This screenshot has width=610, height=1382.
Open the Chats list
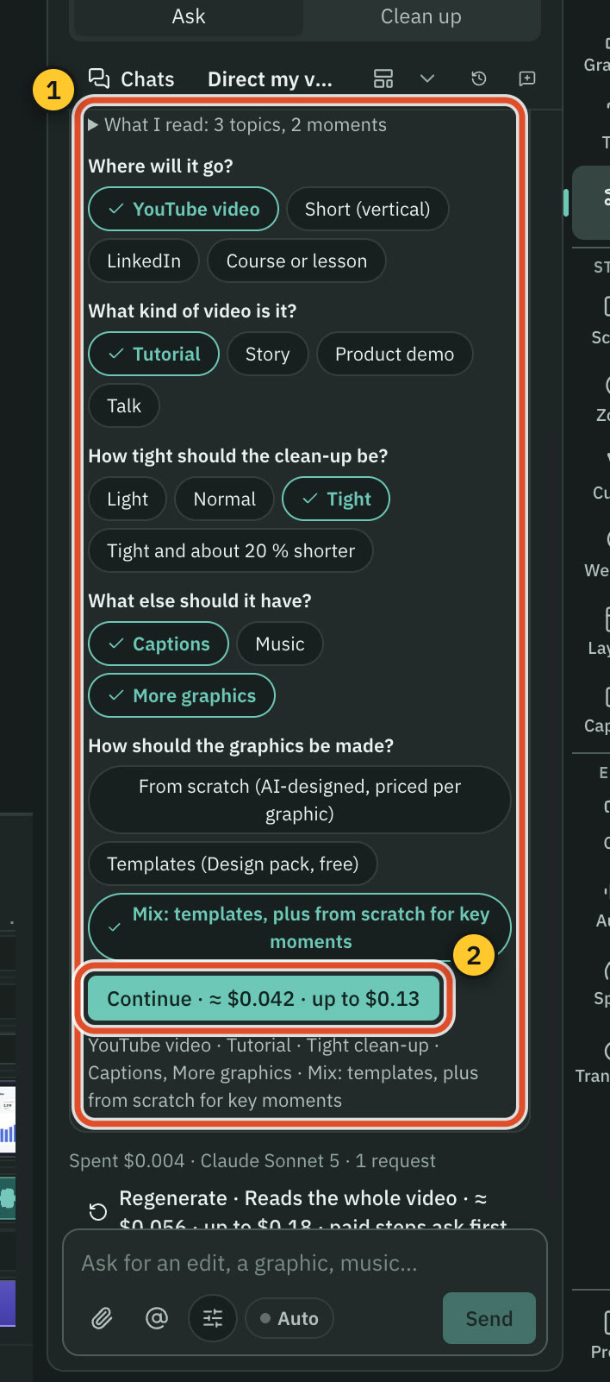coord(132,79)
